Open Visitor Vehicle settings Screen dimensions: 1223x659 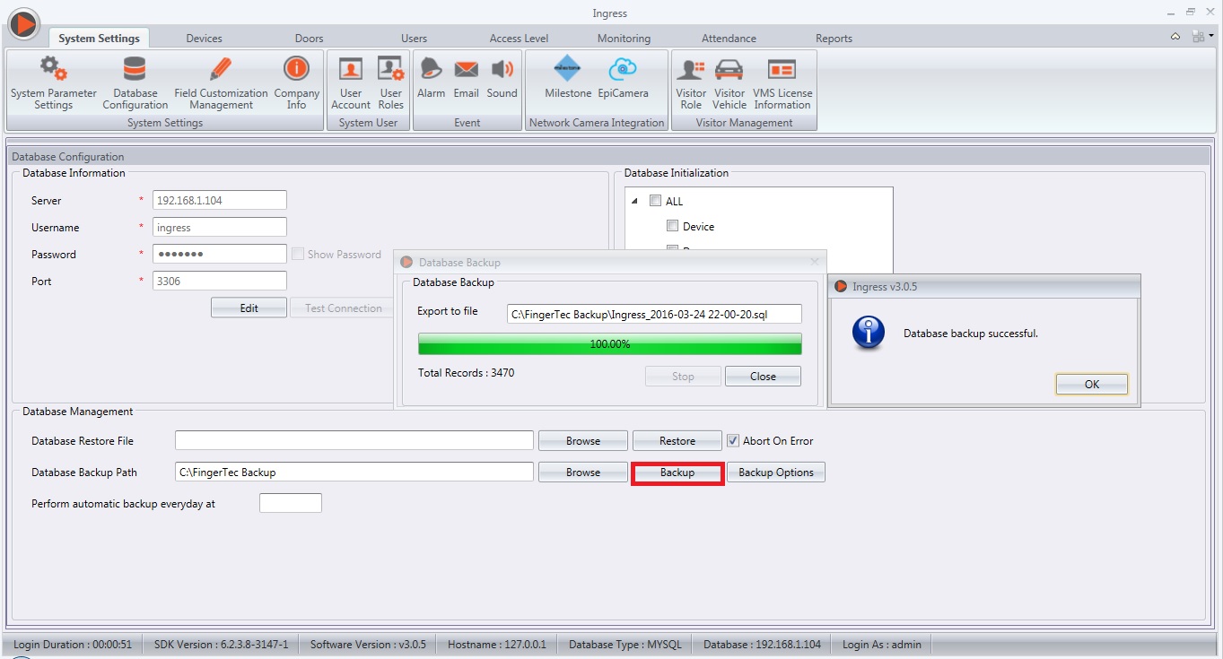tap(729, 82)
